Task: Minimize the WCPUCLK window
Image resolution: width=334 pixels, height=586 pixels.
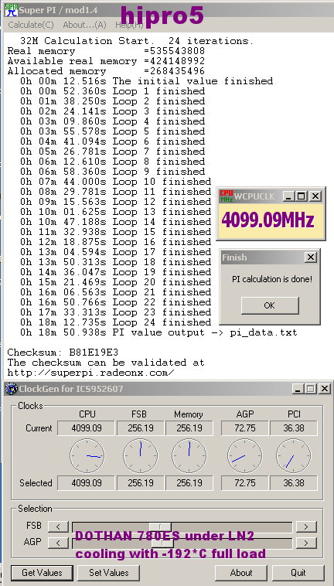Action: [288, 196]
